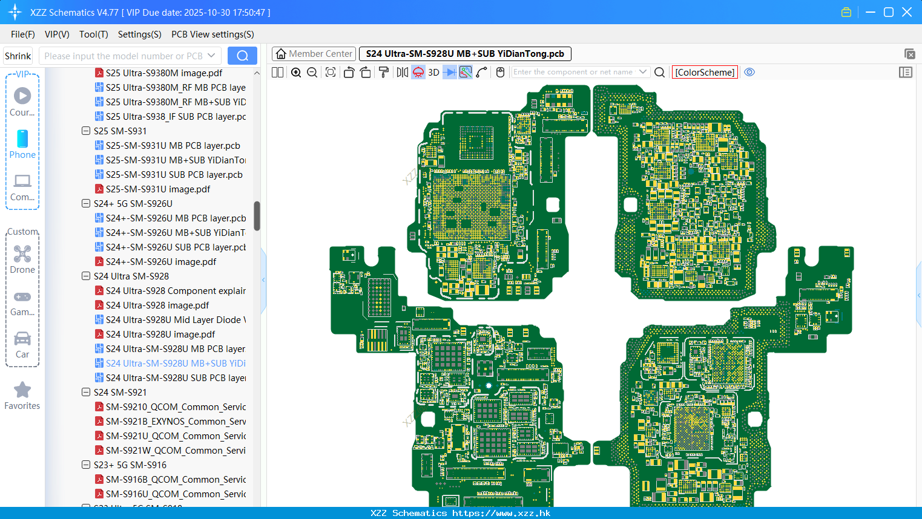Collapse the S25 SM-S931 tree node
Image resolution: width=922 pixels, height=519 pixels.
click(86, 131)
